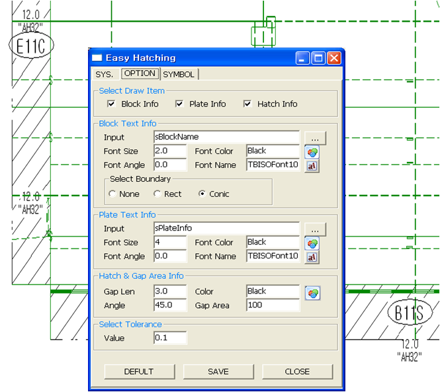Image resolution: width=440 pixels, height=392 pixels.
Task: Uncheck the Hatch Info checkbox
Action: [x=248, y=104]
